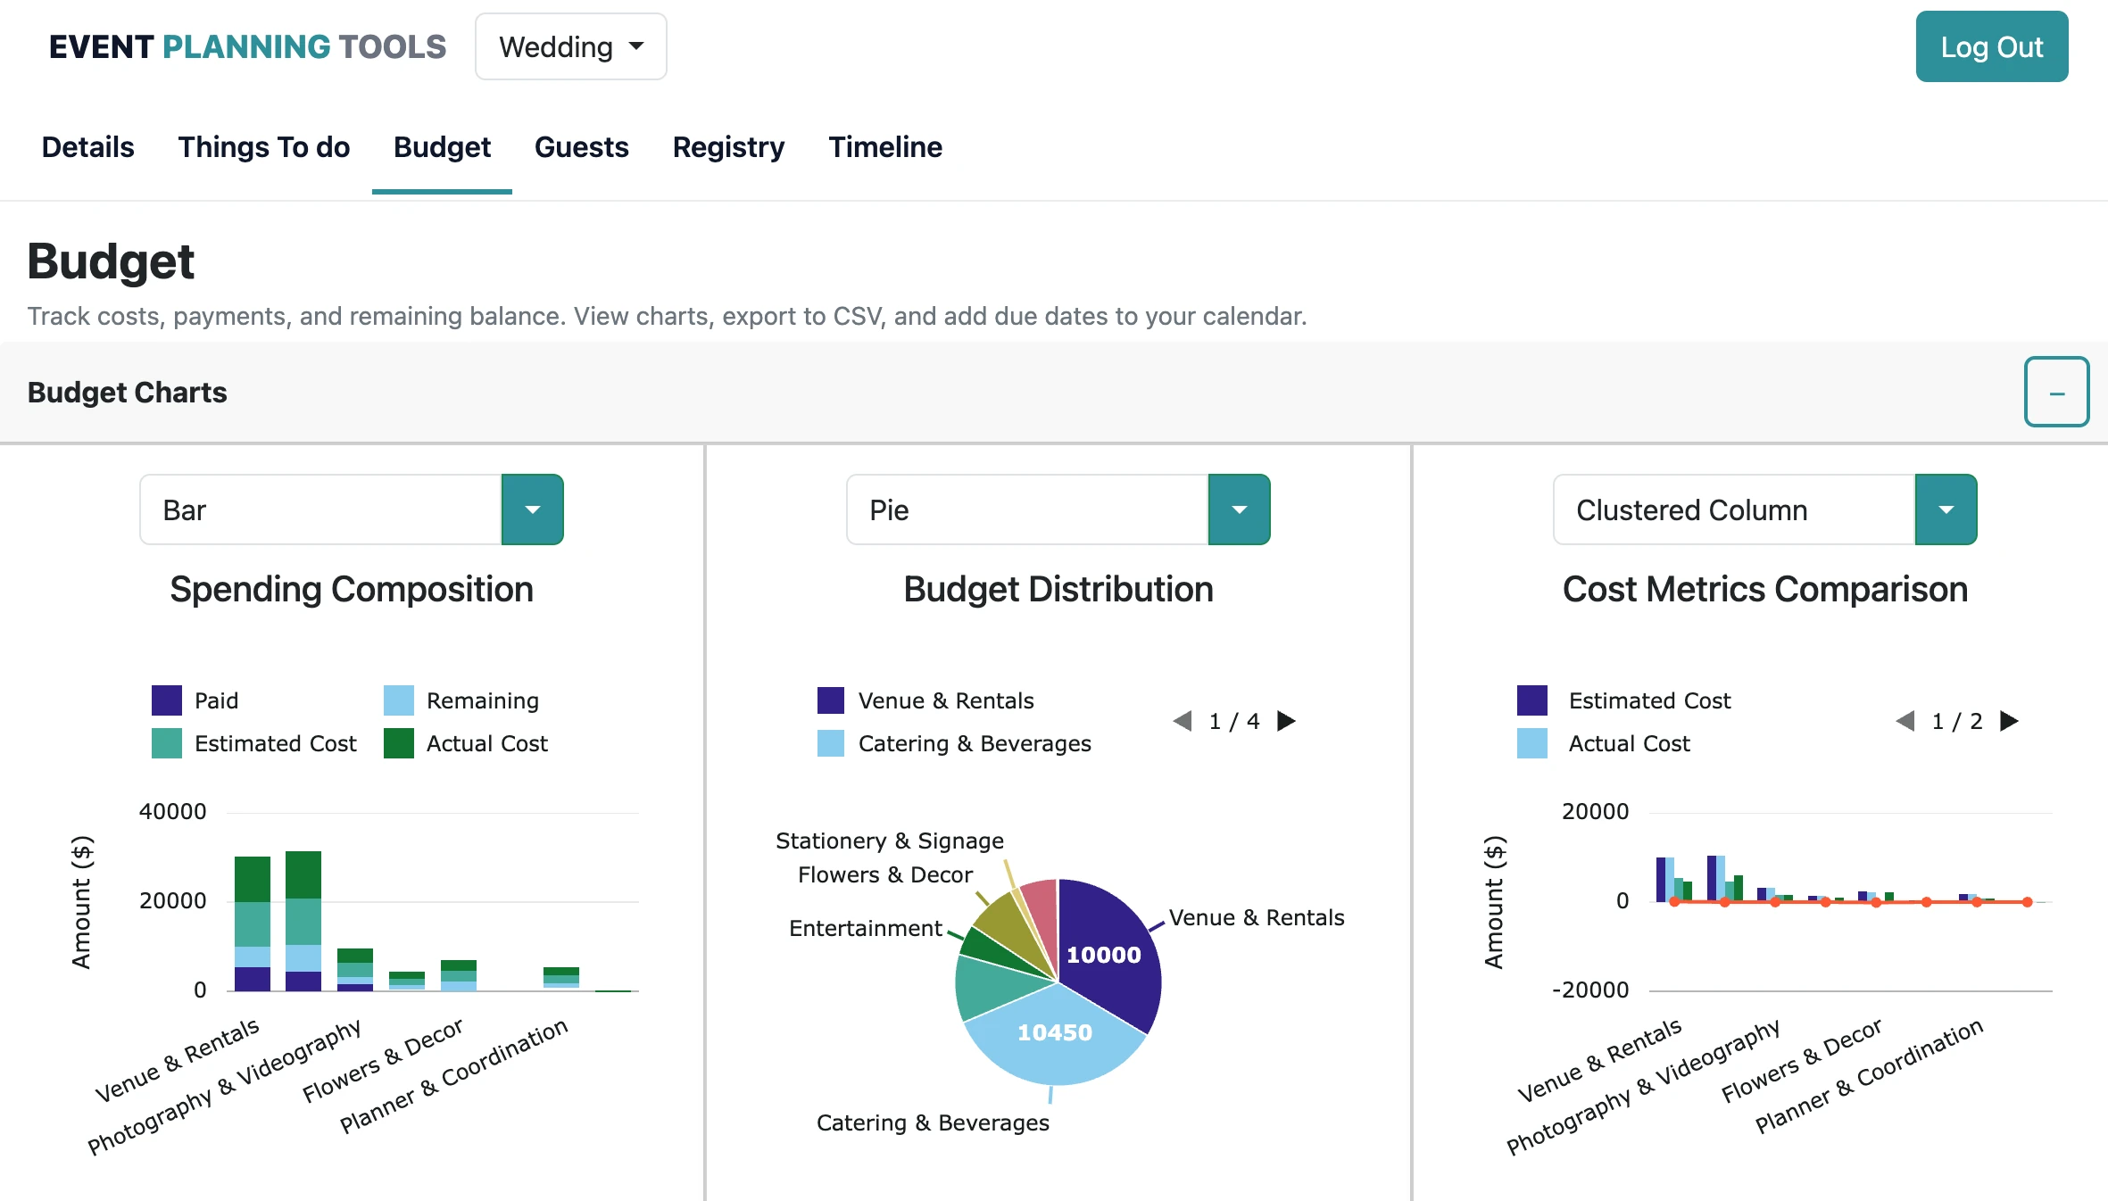
Task: Click the EVENT PLANNING TOOLS logo
Action: tap(247, 46)
